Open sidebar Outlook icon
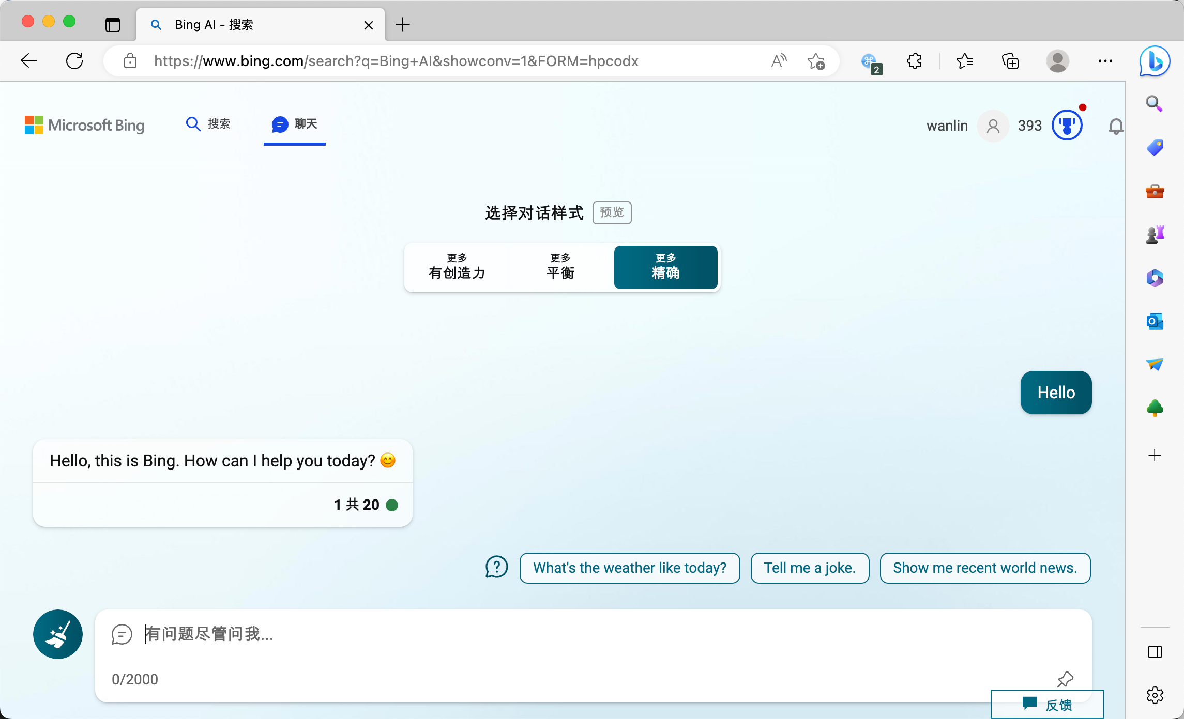This screenshot has width=1184, height=719. tap(1155, 321)
